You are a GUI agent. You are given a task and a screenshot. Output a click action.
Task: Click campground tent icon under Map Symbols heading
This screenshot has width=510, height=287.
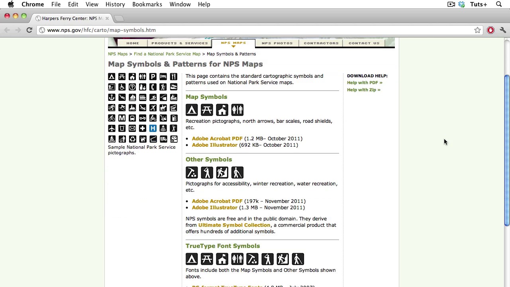click(x=192, y=110)
